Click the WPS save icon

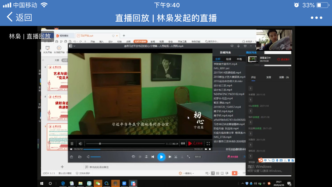click(57, 42)
